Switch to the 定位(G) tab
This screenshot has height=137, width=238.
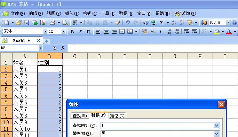[x=117, y=115]
